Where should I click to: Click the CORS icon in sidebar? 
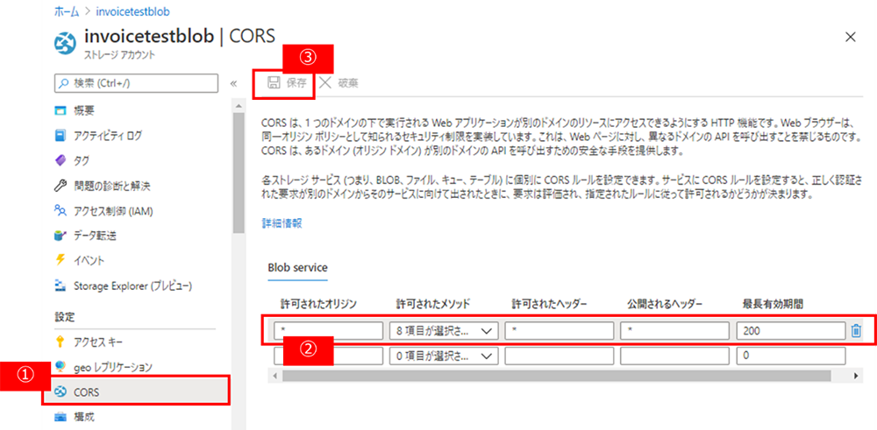click(61, 392)
